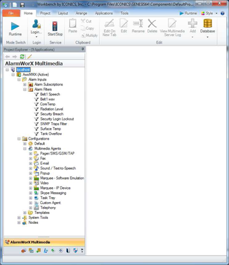Open the Style dropdown arrow
The width and height of the screenshot is (229, 265).
pos(217,13)
